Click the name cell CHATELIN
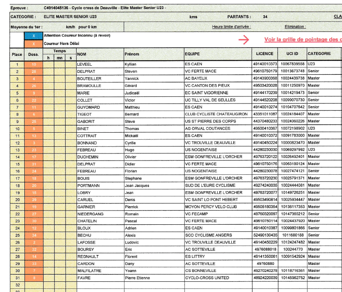This screenshot has height=292, width=342. pos(100,221)
